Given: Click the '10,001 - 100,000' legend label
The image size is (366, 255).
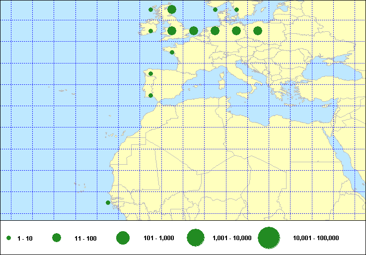Looking at the screenshot, I should (x=316, y=239).
